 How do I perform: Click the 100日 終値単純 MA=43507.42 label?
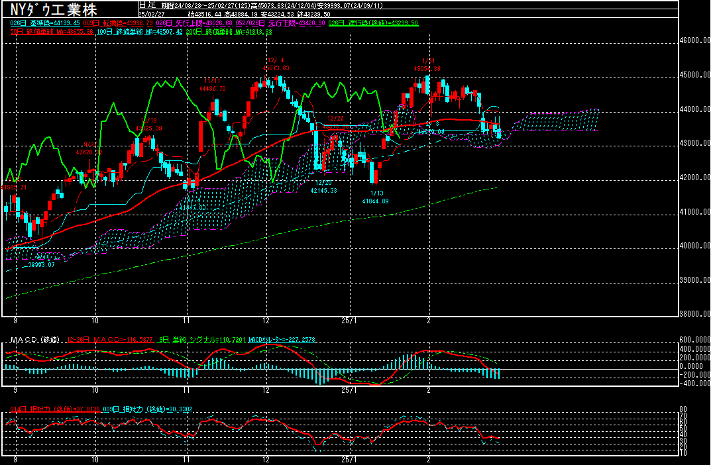coord(140,32)
